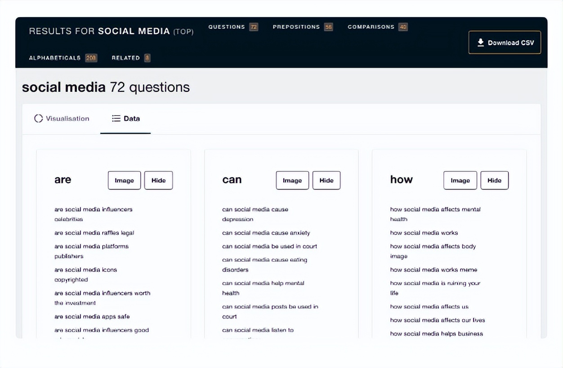Go to the Comparisons results

pyautogui.click(x=371, y=27)
